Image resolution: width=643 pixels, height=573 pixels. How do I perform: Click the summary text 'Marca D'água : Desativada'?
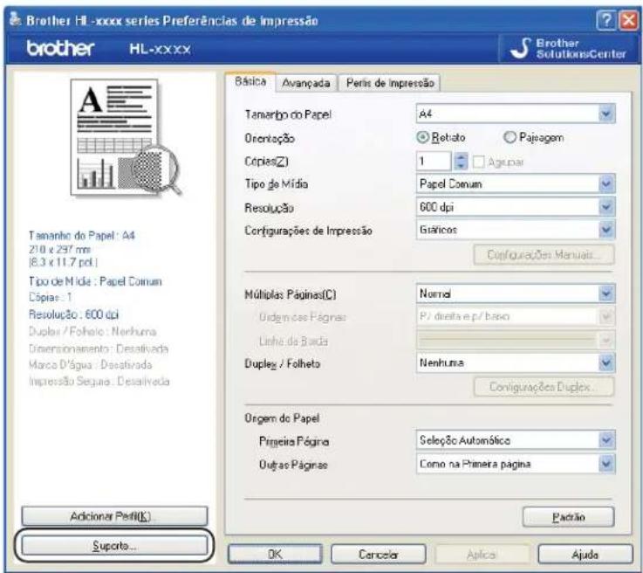pos(90,364)
